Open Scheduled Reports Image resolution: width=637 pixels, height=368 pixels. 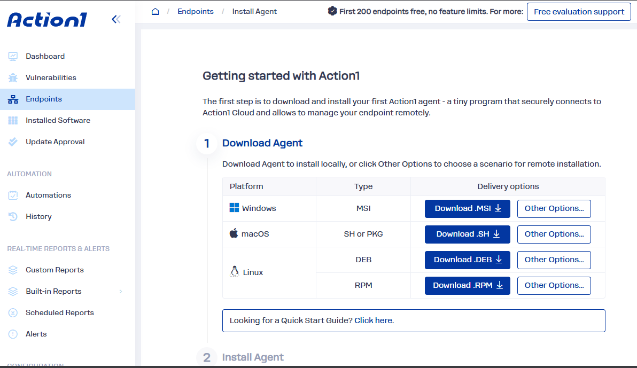tap(60, 313)
